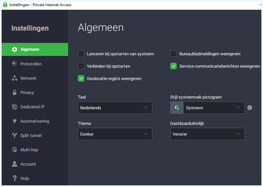Open the Netwerk settings tab
263x187 pixels.
coord(35,78)
